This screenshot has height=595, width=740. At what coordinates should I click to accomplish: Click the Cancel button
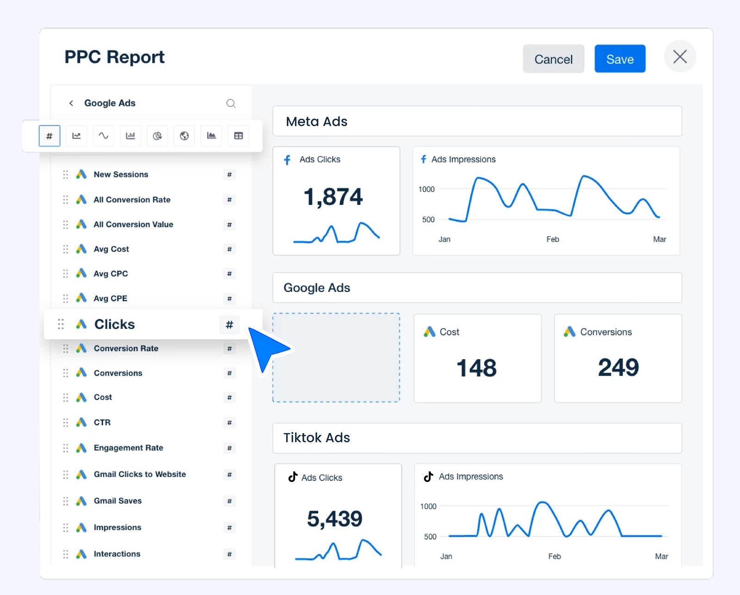(553, 59)
